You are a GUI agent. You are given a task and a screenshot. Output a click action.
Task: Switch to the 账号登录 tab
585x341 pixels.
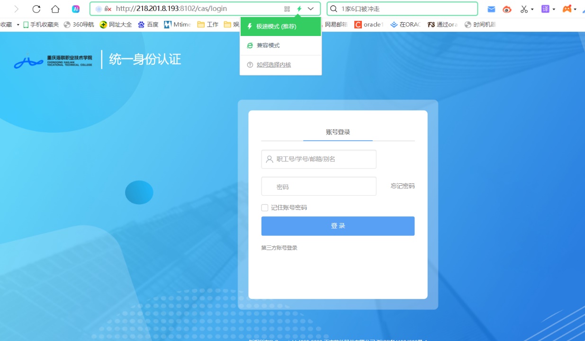[338, 132]
